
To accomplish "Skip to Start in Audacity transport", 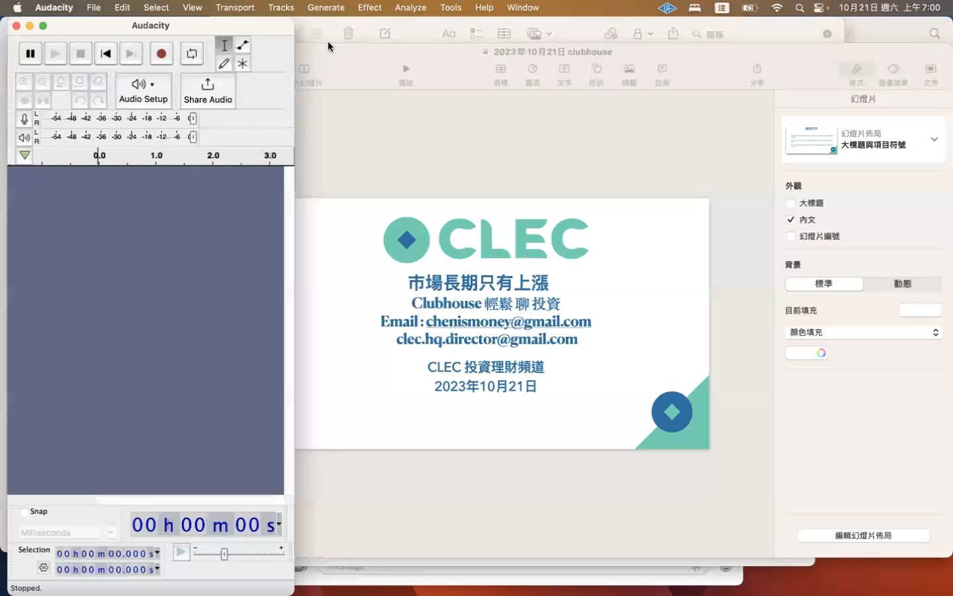I will pyautogui.click(x=106, y=54).
